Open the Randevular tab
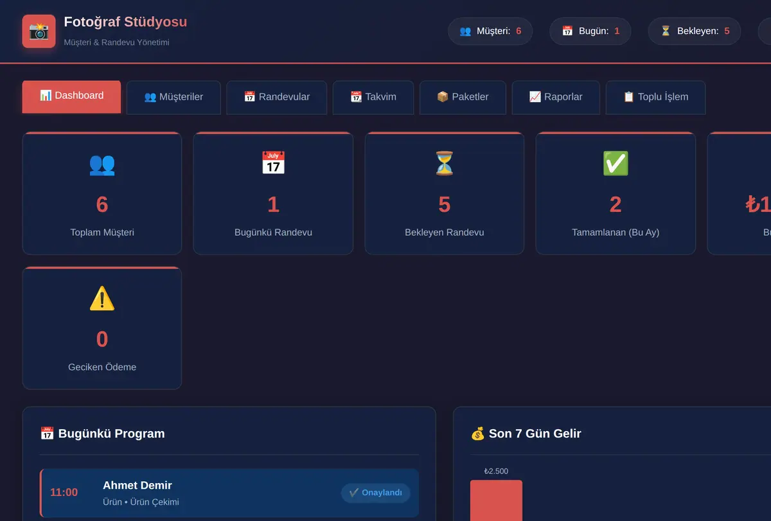The height and width of the screenshot is (521, 771). (277, 97)
